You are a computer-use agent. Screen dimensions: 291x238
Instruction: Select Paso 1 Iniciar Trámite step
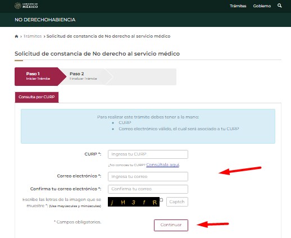coord(38,76)
